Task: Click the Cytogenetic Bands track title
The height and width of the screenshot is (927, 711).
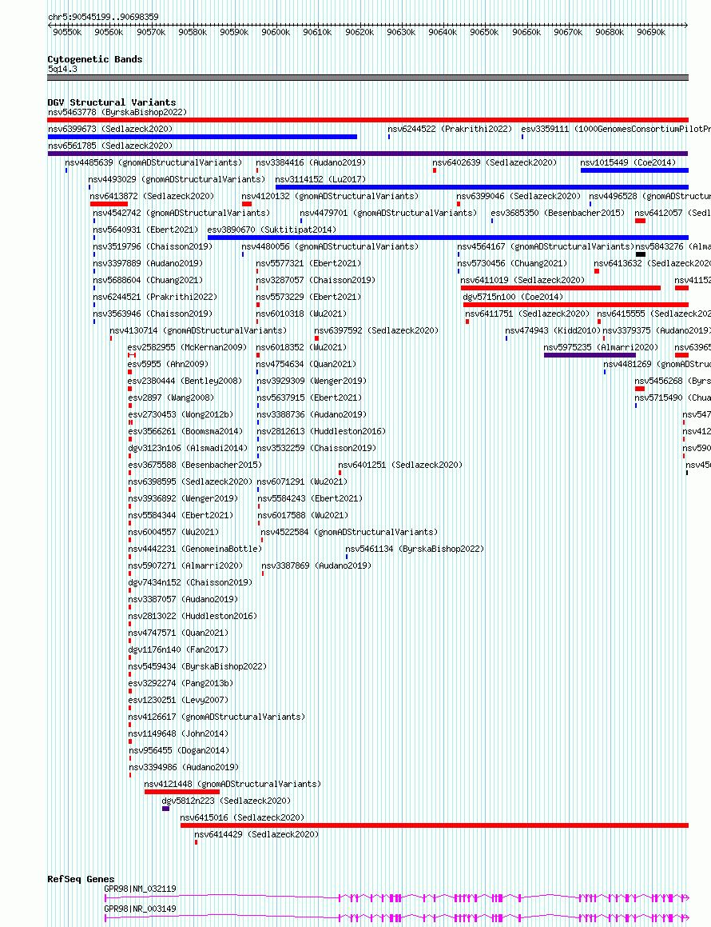Action: click(x=95, y=59)
